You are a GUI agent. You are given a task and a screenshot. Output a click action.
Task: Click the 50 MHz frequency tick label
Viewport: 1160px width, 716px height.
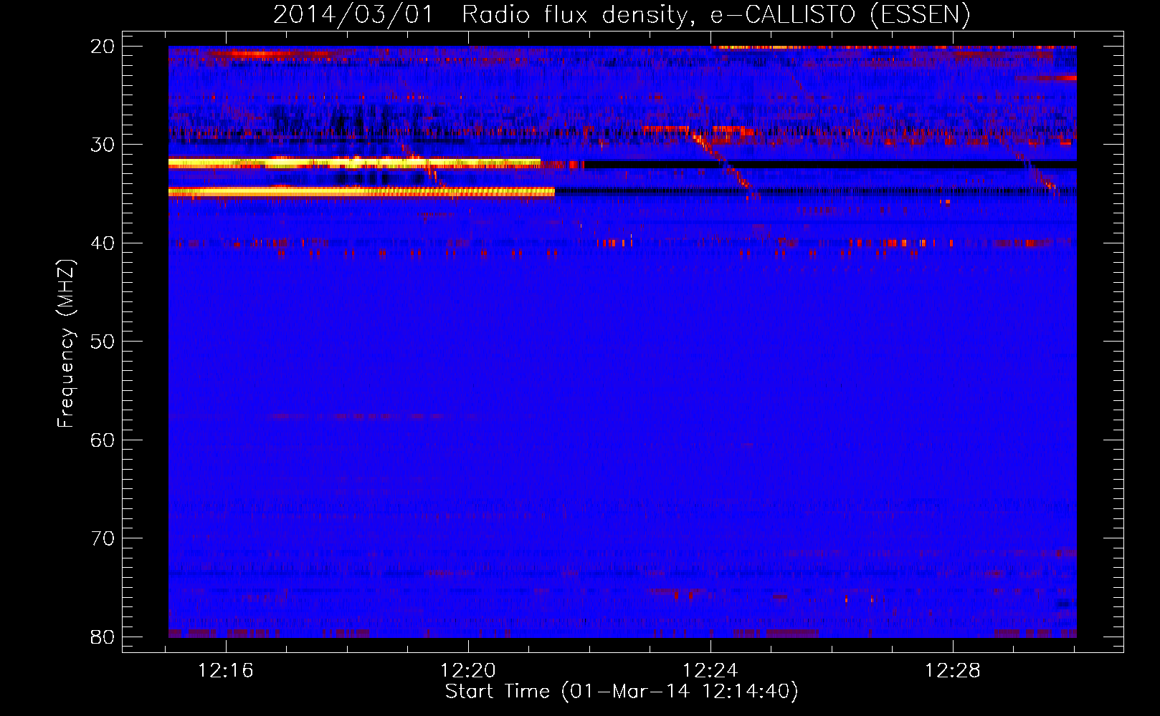pos(103,342)
